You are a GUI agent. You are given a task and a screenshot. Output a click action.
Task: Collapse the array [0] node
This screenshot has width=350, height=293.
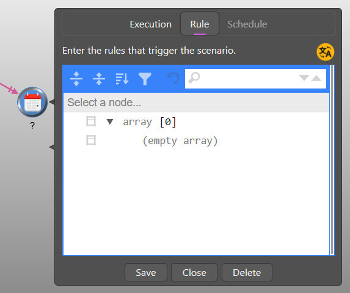tap(110, 121)
